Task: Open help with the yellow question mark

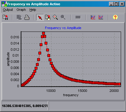Action: [115, 17]
